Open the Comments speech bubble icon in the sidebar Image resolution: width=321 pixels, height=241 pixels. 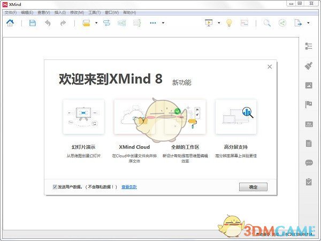pos(309,163)
